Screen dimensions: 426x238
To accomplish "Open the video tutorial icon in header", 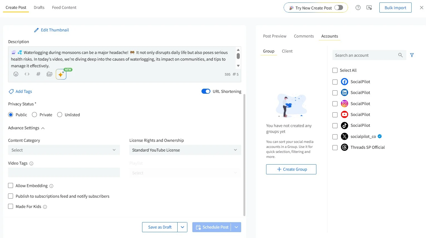I will tap(369, 8).
